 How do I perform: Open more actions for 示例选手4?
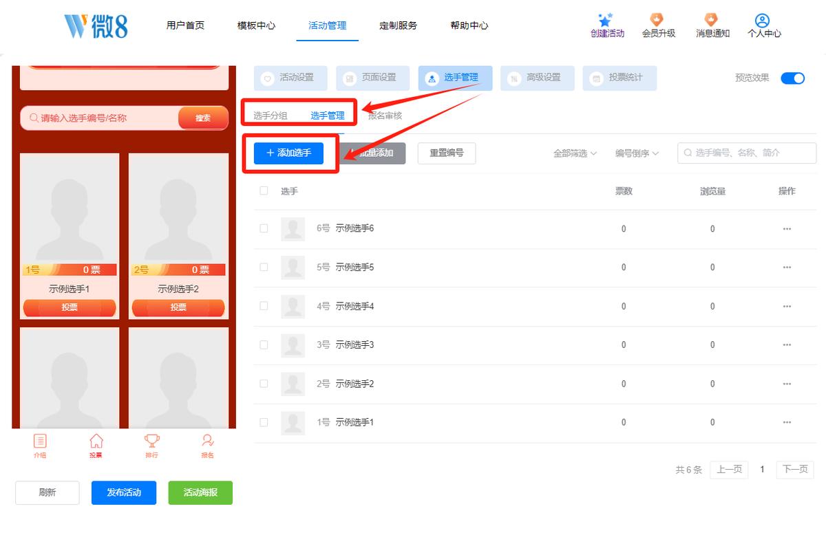[x=787, y=307]
